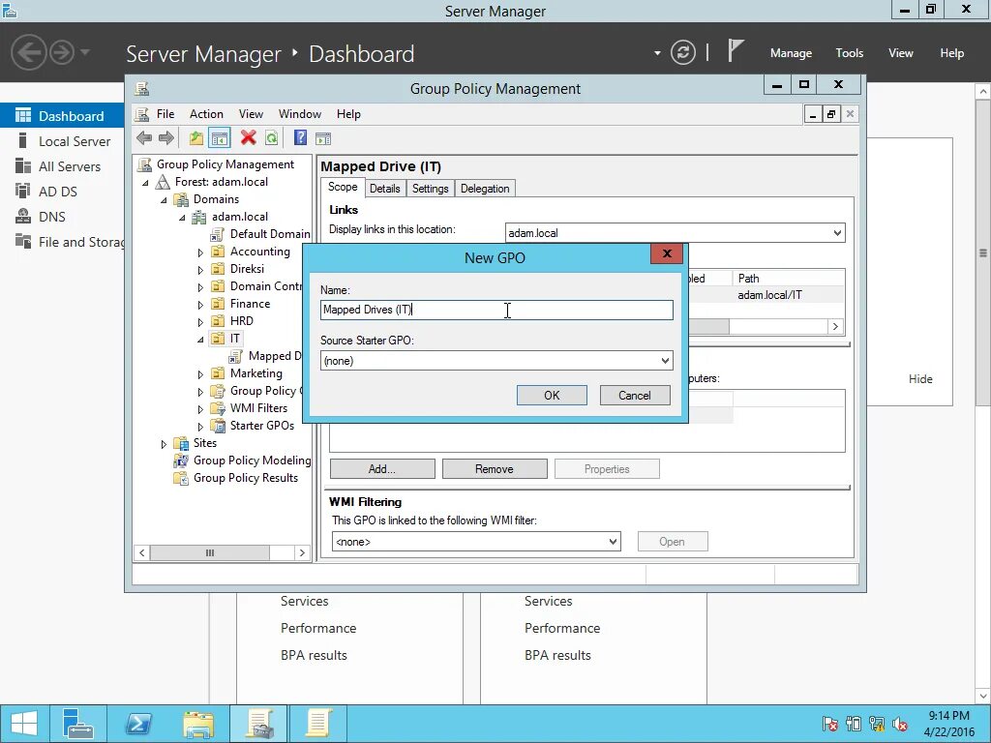
Task: Switch to the Details tab
Action: click(x=385, y=189)
